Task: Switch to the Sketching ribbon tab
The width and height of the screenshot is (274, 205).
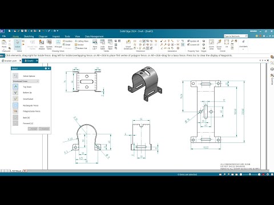Action: coord(29,36)
